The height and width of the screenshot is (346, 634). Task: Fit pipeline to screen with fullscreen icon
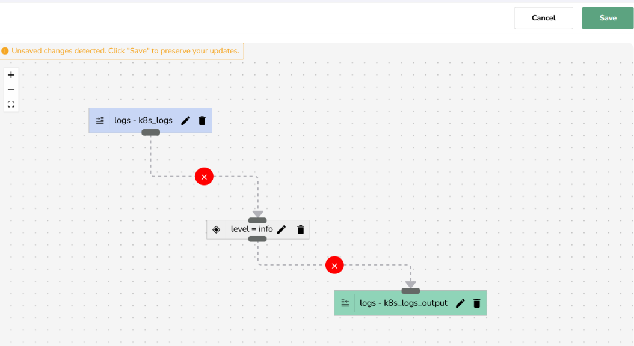click(x=10, y=104)
